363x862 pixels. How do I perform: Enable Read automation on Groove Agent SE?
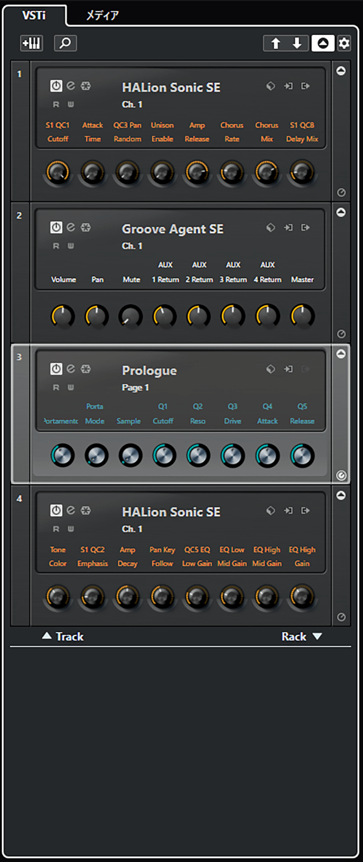[56, 246]
